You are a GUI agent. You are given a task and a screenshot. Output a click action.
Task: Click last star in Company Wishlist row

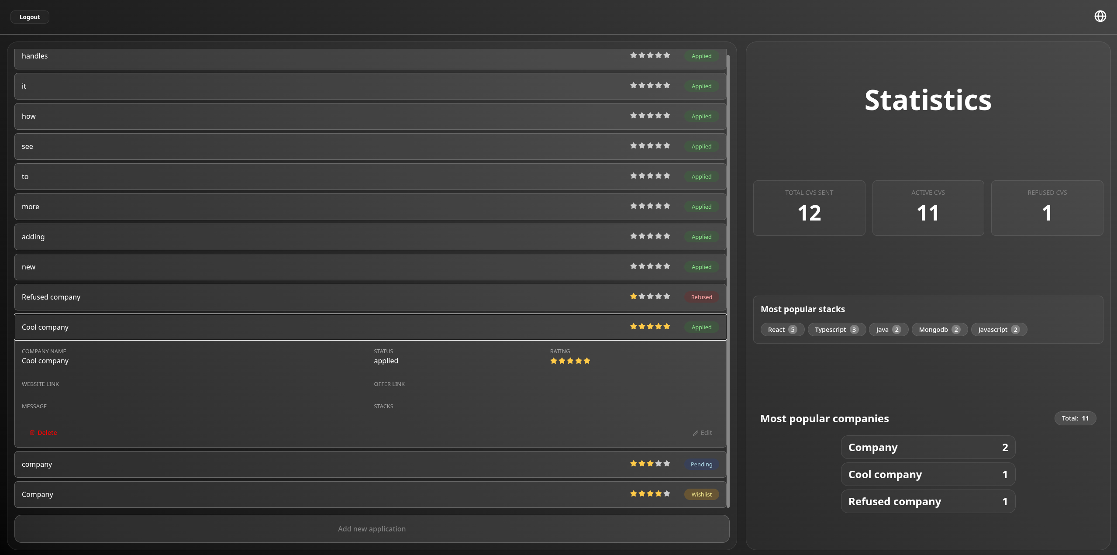[x=667, y=494]
